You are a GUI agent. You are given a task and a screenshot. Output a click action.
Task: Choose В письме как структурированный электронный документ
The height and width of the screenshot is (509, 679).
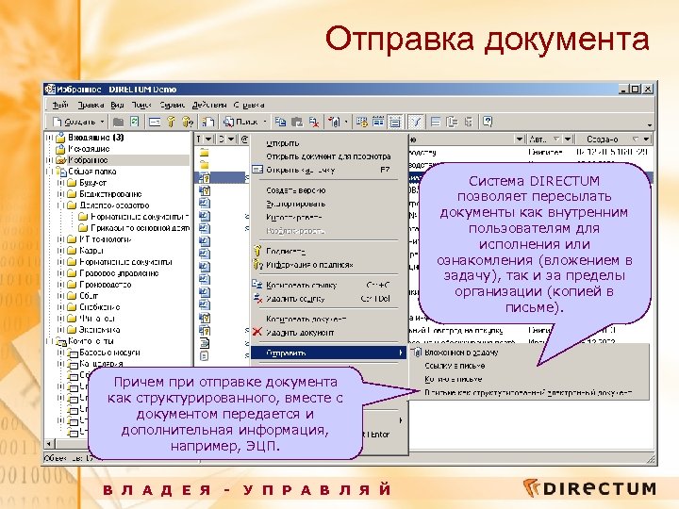tap(529, 392)
